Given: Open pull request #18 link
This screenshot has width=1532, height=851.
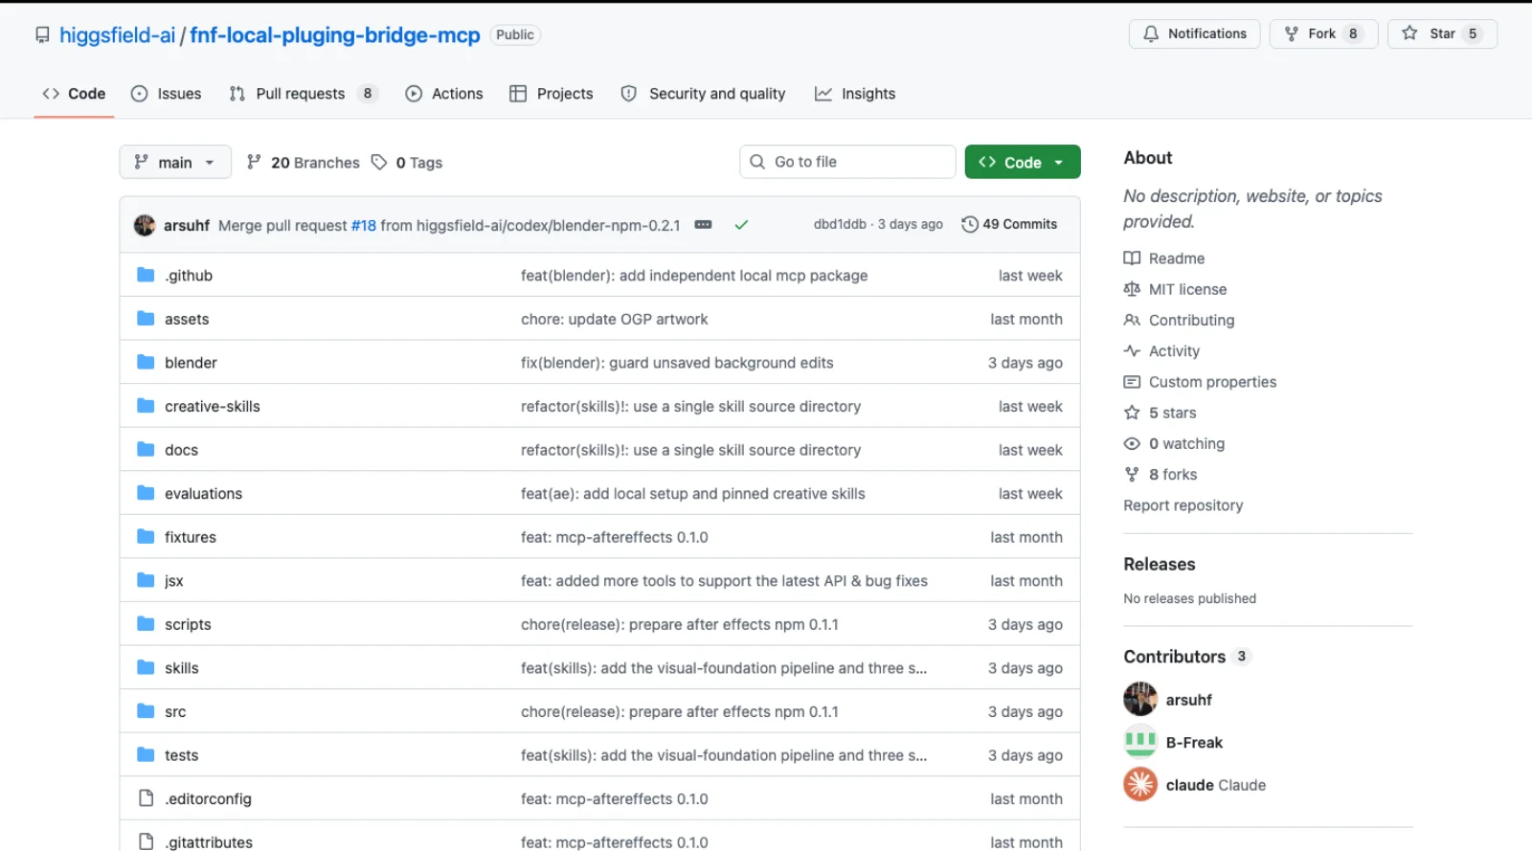Looking at the screenshot, I should tap(364, 225).
